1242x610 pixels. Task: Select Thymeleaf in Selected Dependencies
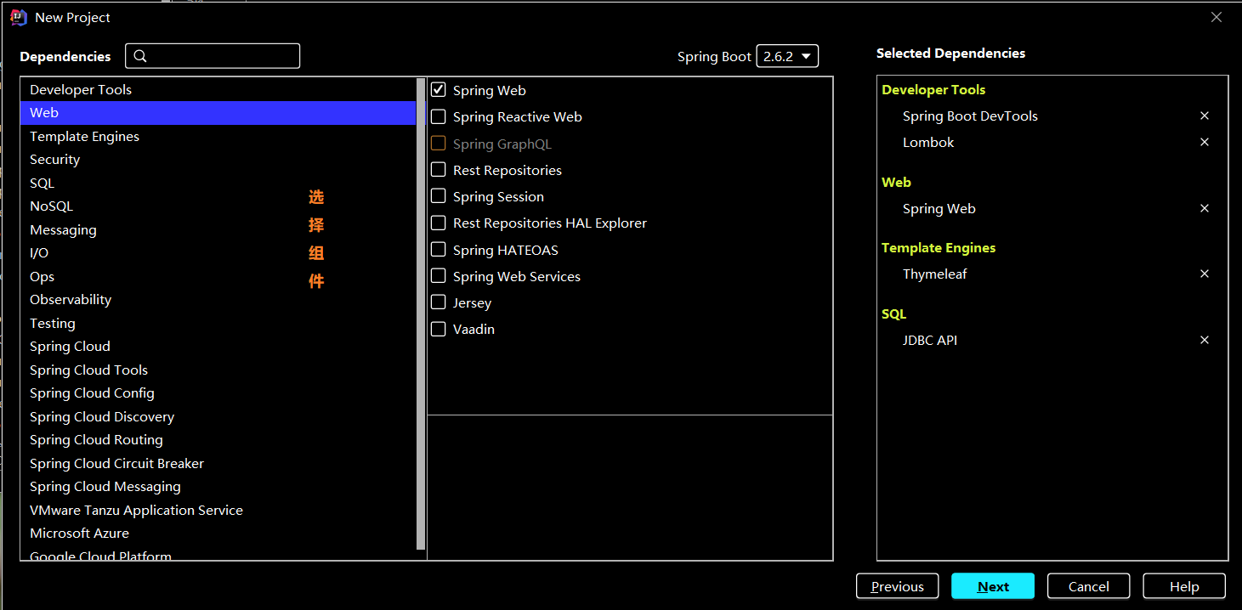934,274
